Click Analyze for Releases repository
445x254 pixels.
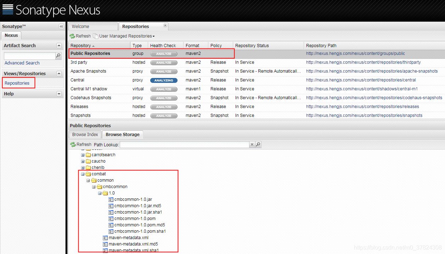point(164,107)
